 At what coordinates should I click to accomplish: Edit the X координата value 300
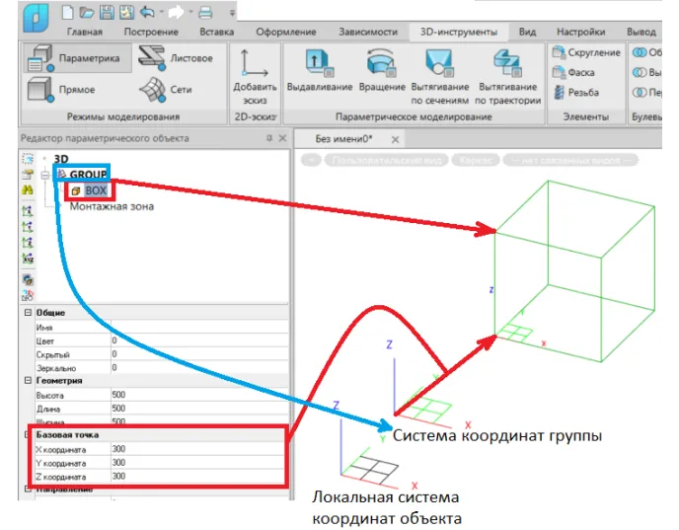(198, 449)
